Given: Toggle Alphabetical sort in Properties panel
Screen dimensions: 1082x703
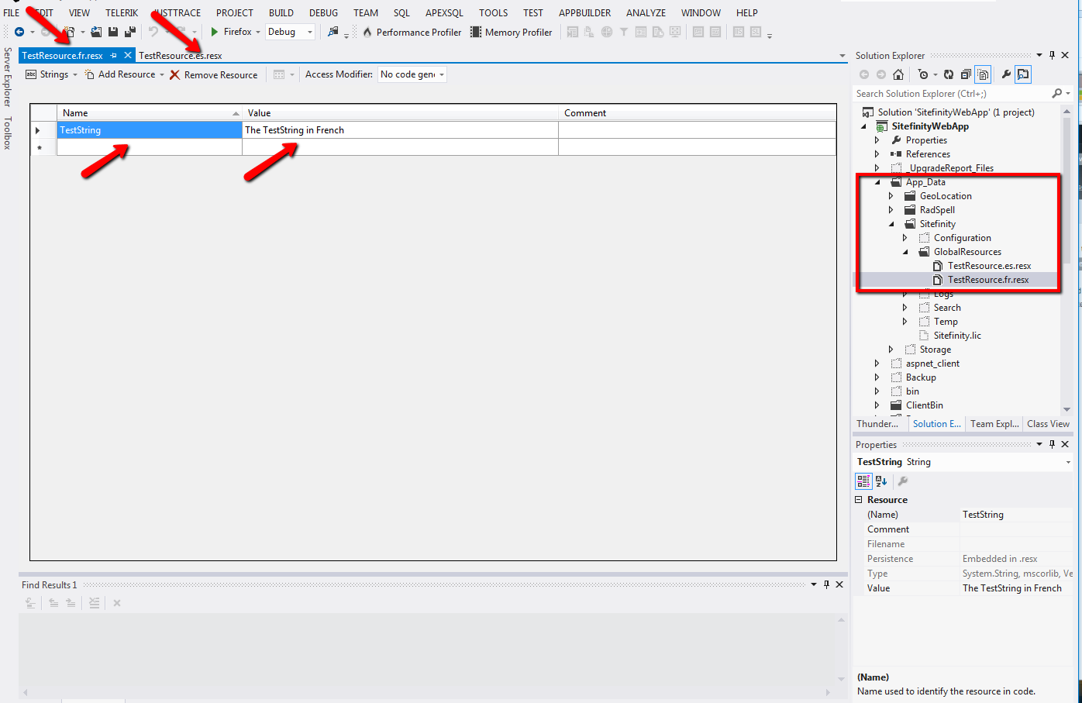Looking at the screenshot, I should [x=881, y=481].
